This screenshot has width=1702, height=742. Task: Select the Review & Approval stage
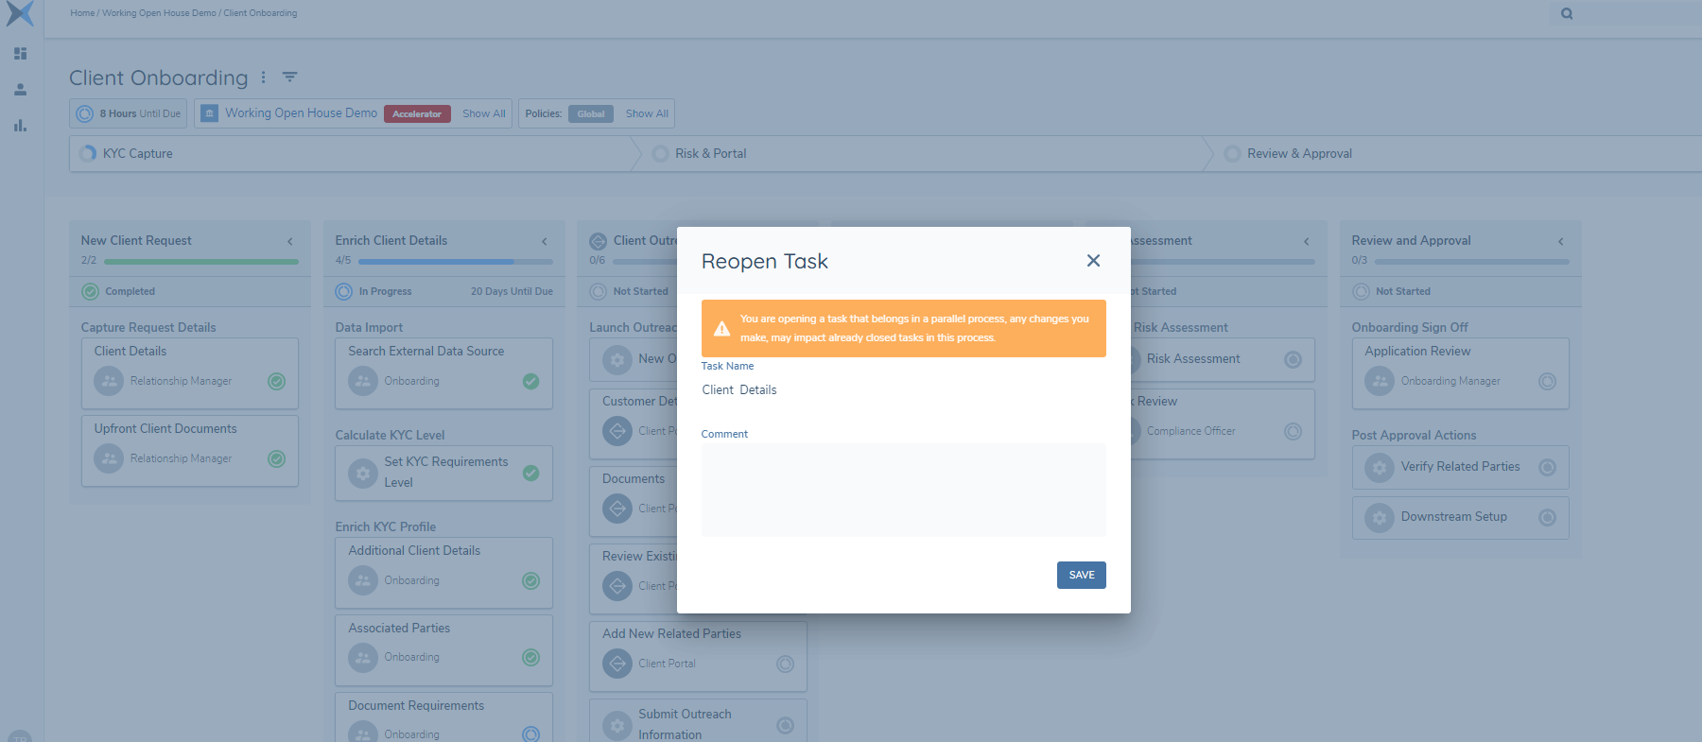(1456, 153)
